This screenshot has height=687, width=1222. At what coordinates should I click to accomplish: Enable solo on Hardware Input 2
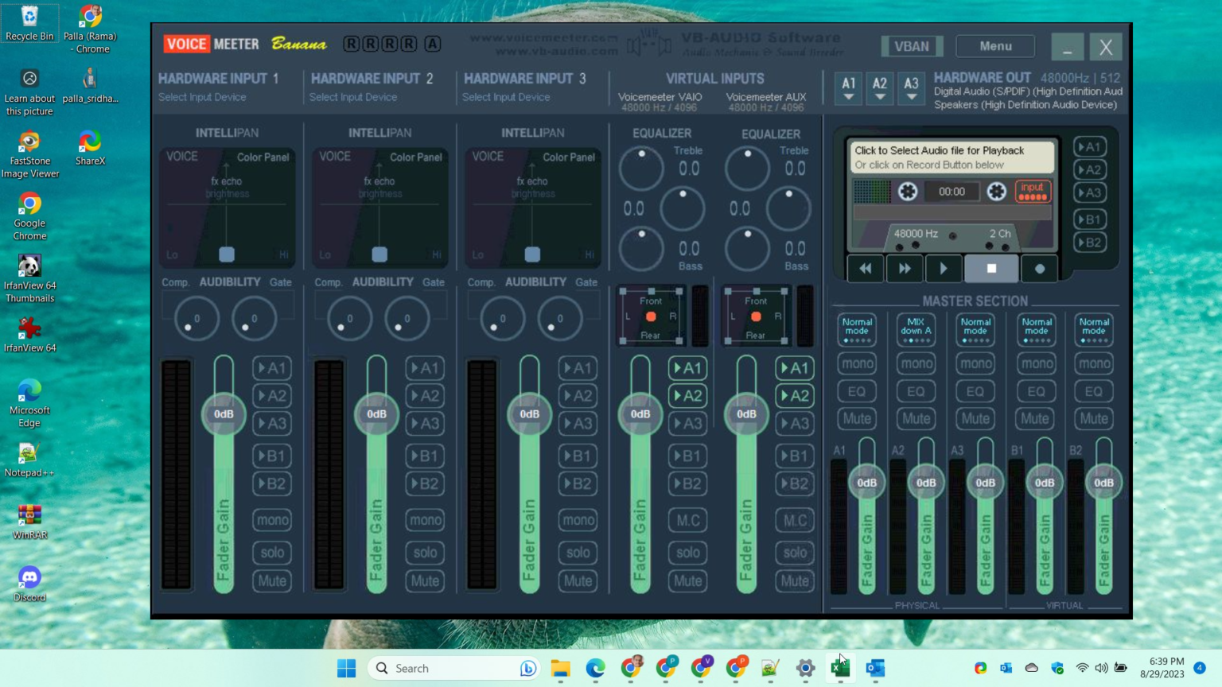pyautogui.click(x=425, y=552)
